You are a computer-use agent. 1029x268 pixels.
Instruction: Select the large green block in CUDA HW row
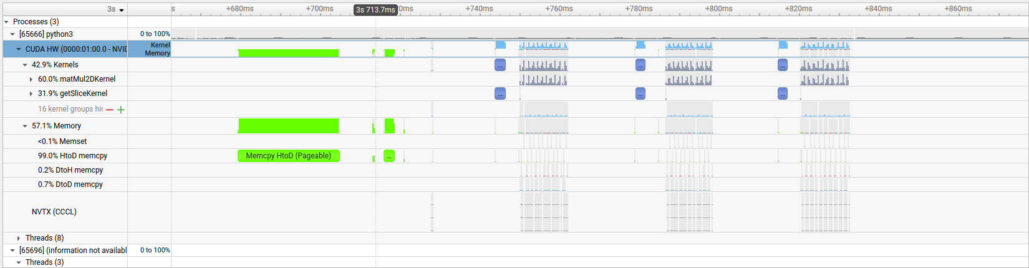pos(289,53)
